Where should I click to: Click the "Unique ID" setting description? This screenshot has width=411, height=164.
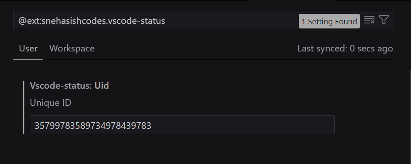pos(51,103)
